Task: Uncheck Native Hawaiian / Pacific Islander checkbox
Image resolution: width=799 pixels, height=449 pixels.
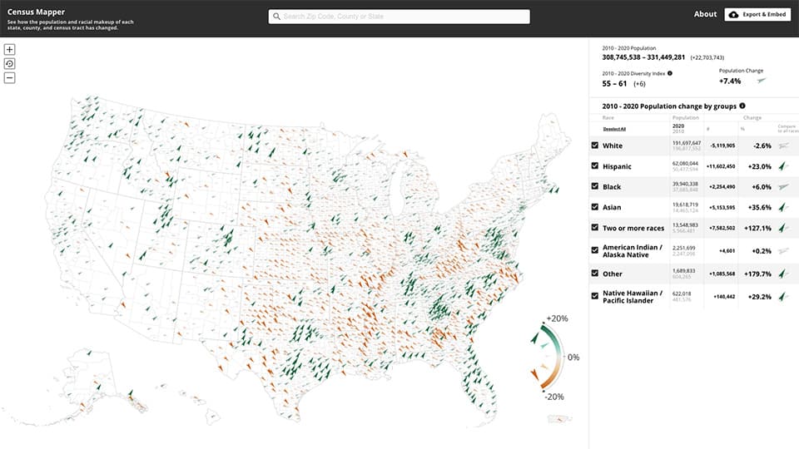Action: (x=594, y=295)
